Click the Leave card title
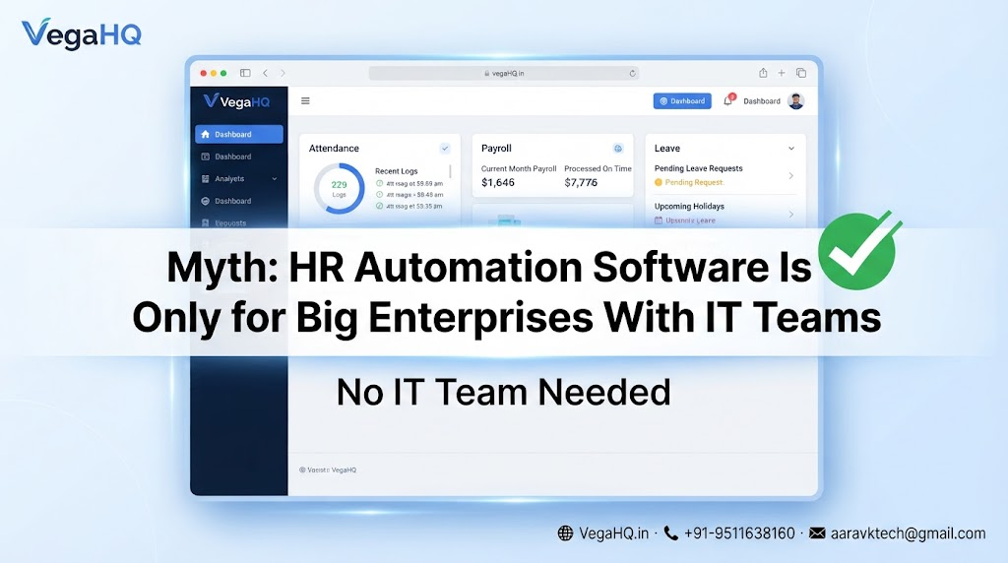This screenshot has height=563, width=1008. [x=667, y=149]
